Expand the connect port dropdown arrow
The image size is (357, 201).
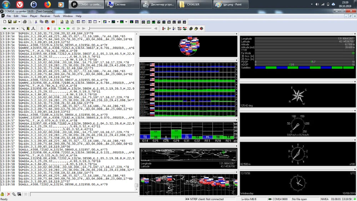(9, 29)
